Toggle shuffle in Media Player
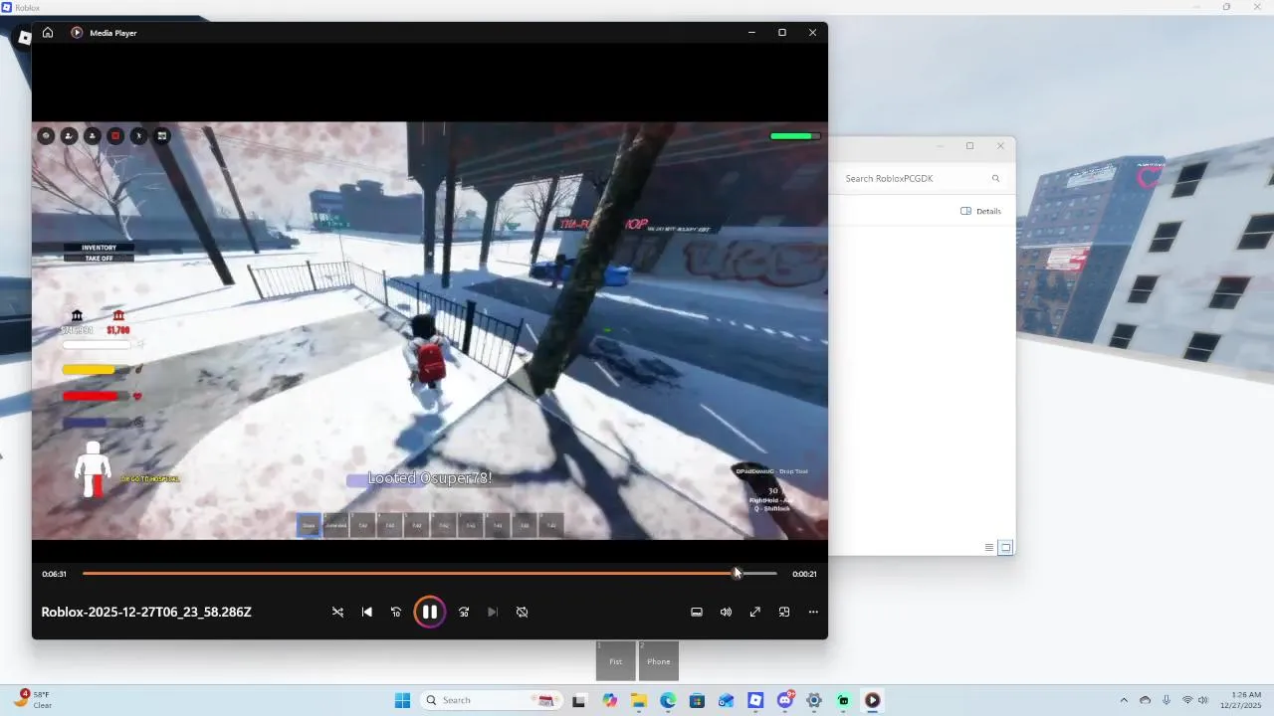 (337, 612)
